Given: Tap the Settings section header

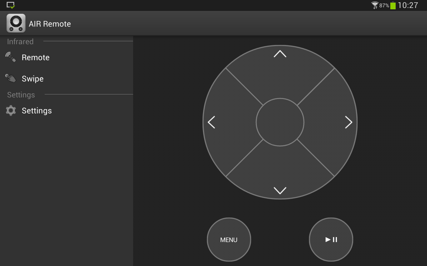Looking at the screenshot, I should tap(20, 95).
